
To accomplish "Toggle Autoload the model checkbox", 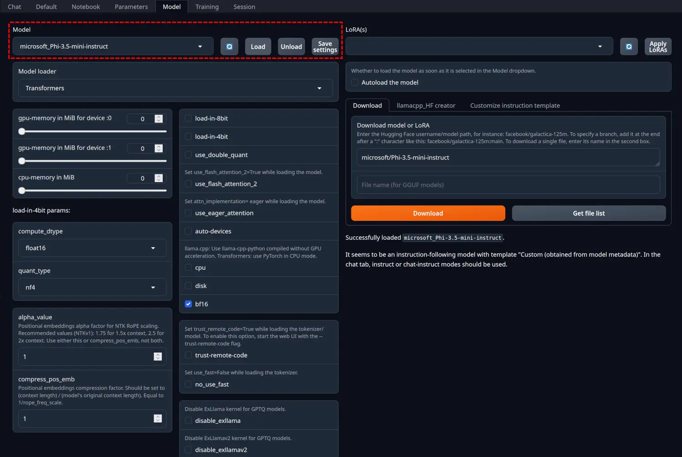I will tap(355, 83).
